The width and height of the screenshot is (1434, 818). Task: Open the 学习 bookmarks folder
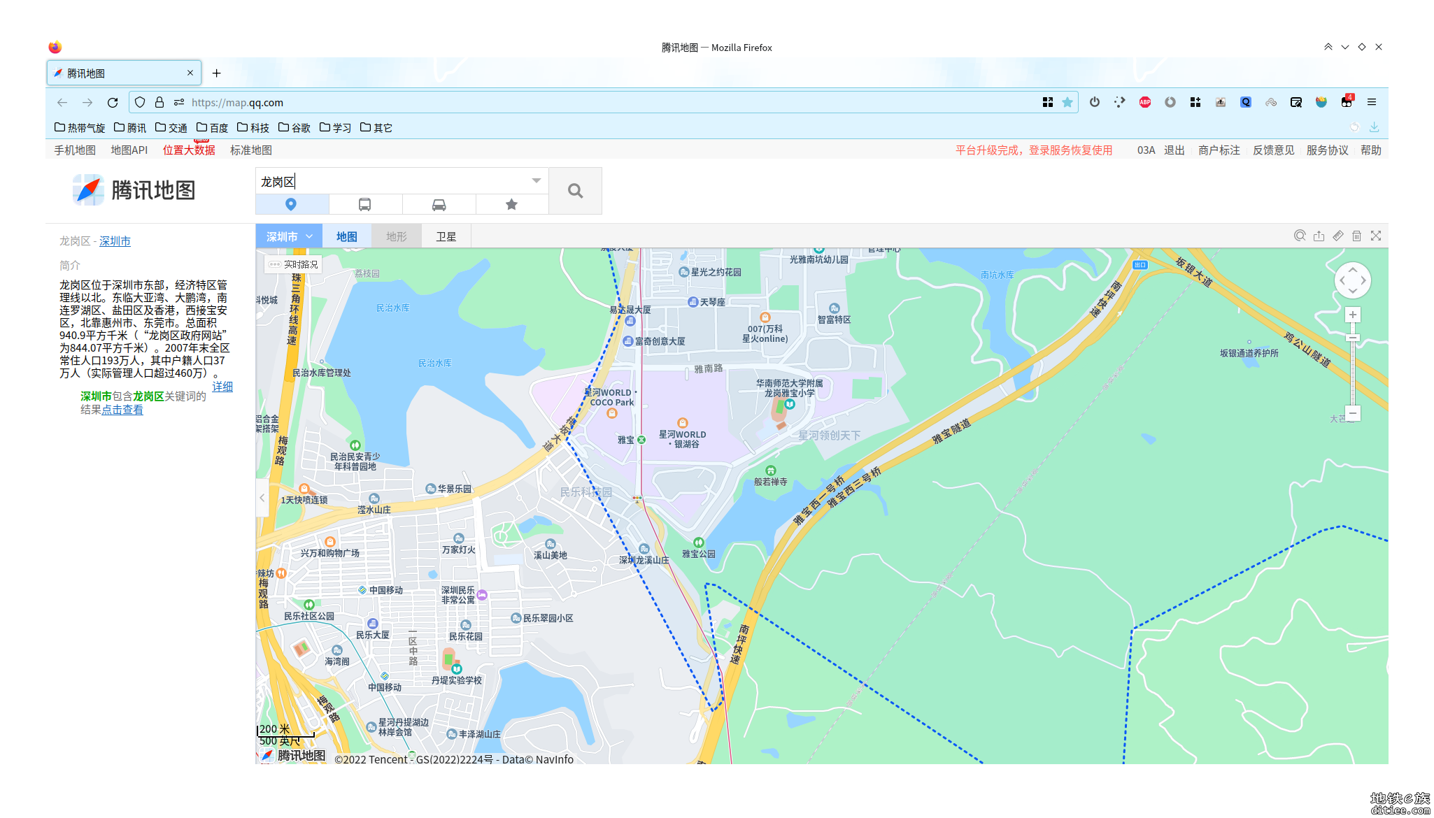point(336,128)
